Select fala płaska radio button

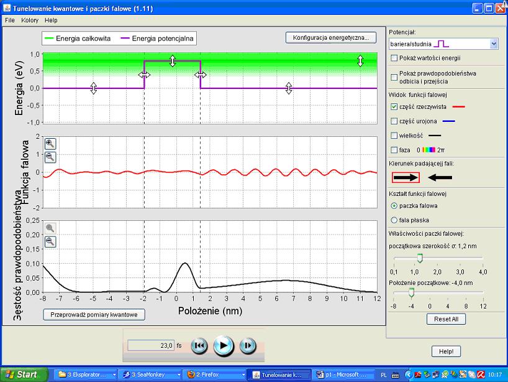coord(394,220)
